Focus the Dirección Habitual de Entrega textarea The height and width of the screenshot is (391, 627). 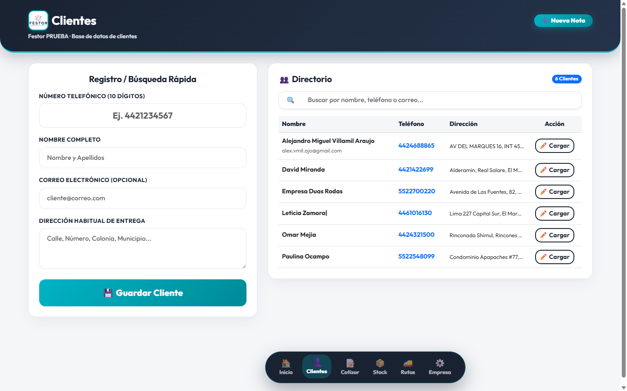[x=143, y=249]
